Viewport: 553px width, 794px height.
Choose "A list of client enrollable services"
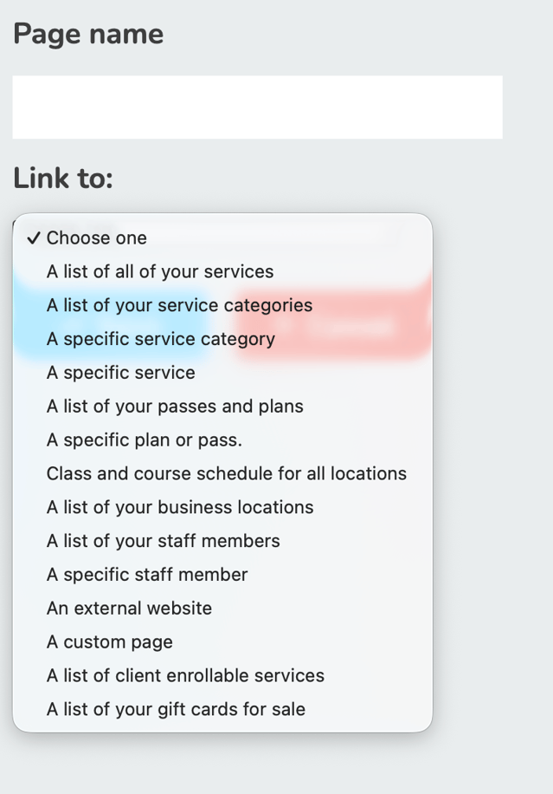[184, 675]
